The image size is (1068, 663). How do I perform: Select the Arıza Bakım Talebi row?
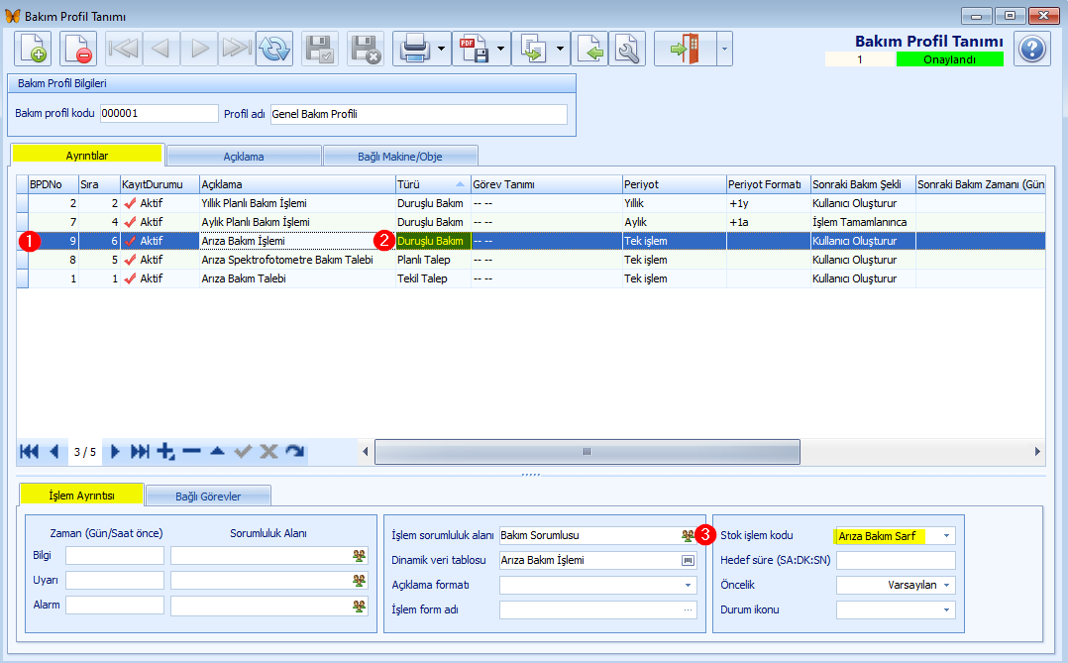[x=531, y=278]
